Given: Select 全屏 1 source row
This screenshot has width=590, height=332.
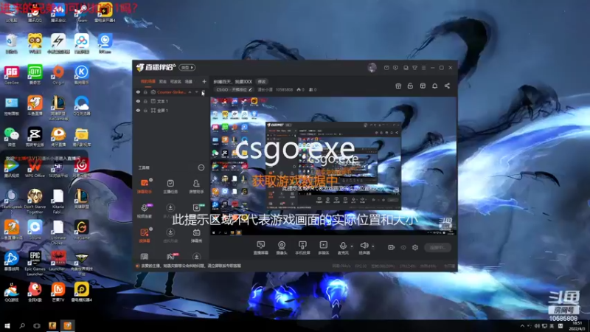Looking at the screenshot, I should coord(171,110).
